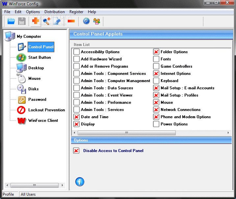Click the blue gear settings icon
The width and height of the screenshot is (236, 199).
coord(86,21)
